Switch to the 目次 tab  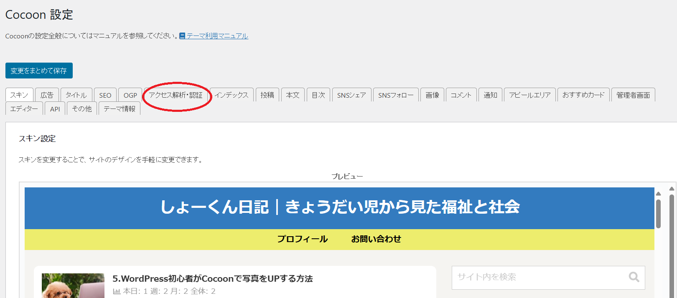(x=318, y=95)
